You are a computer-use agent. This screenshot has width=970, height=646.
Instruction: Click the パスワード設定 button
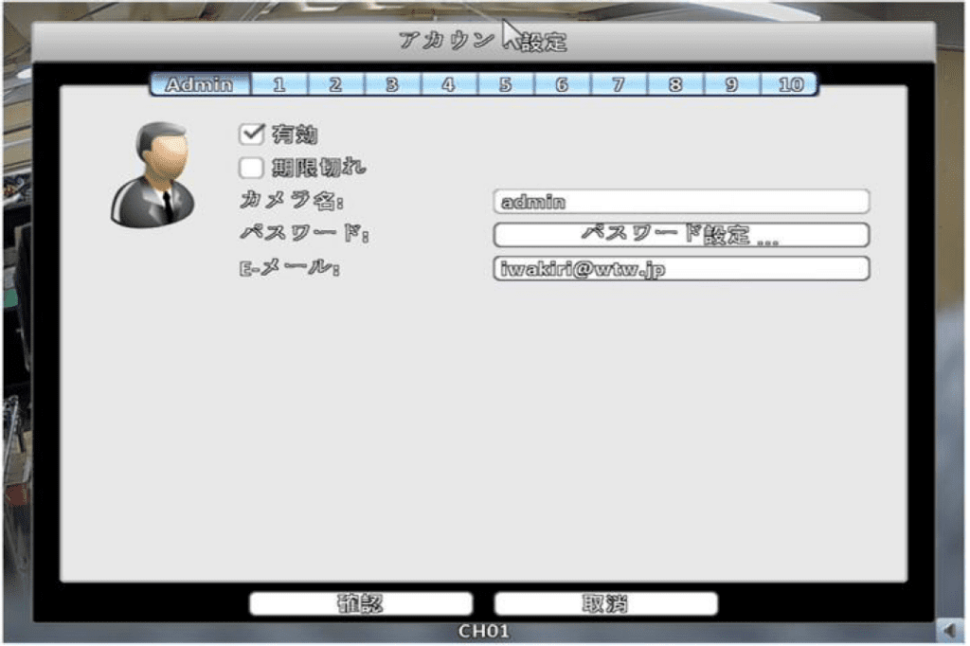pyautogui.click(x=680, y=235)
